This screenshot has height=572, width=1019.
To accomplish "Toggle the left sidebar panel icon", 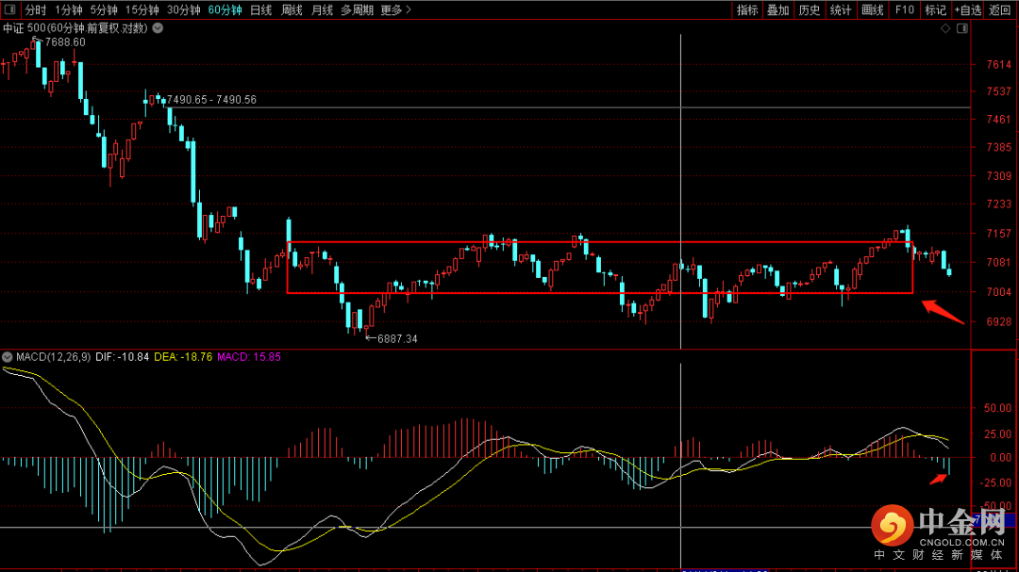I will tap(11, 10).
